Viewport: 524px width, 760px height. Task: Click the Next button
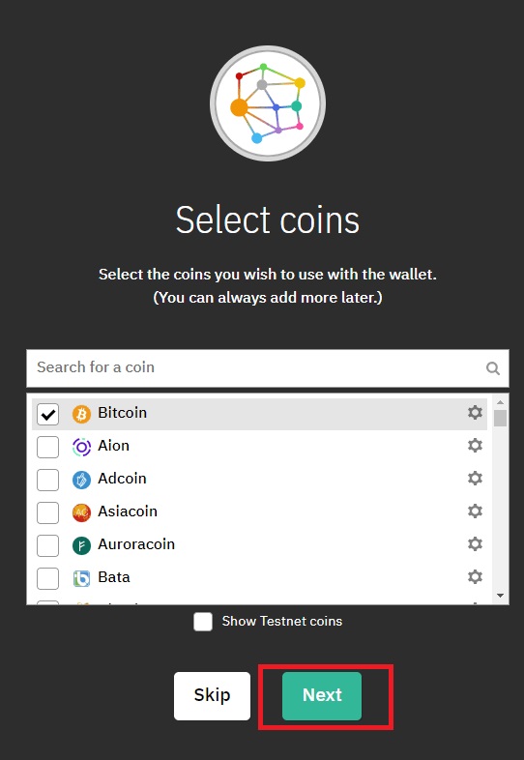322,695
